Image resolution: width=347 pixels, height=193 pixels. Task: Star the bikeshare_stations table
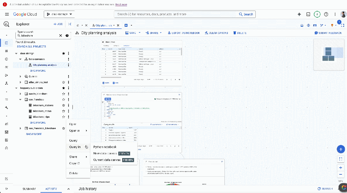click(x=63, y=105)
